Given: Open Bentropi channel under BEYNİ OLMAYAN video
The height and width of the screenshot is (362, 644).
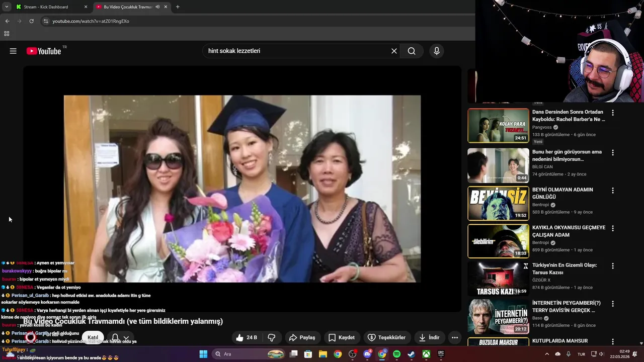Looking at the screenshot, I should click(x=541, y=205).
